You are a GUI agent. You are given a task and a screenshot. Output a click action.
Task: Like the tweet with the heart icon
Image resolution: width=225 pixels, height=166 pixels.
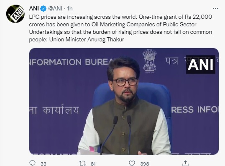(132, 163)
